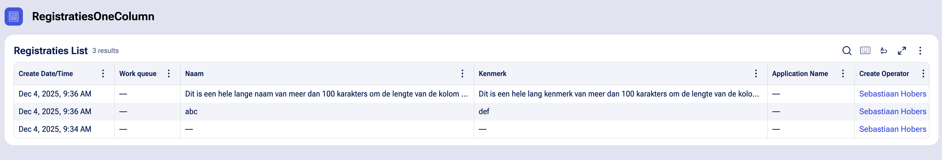Viewport: 942px width, 160px height.
Task: Open search in Registraties List
Action: tap(846, 51)
